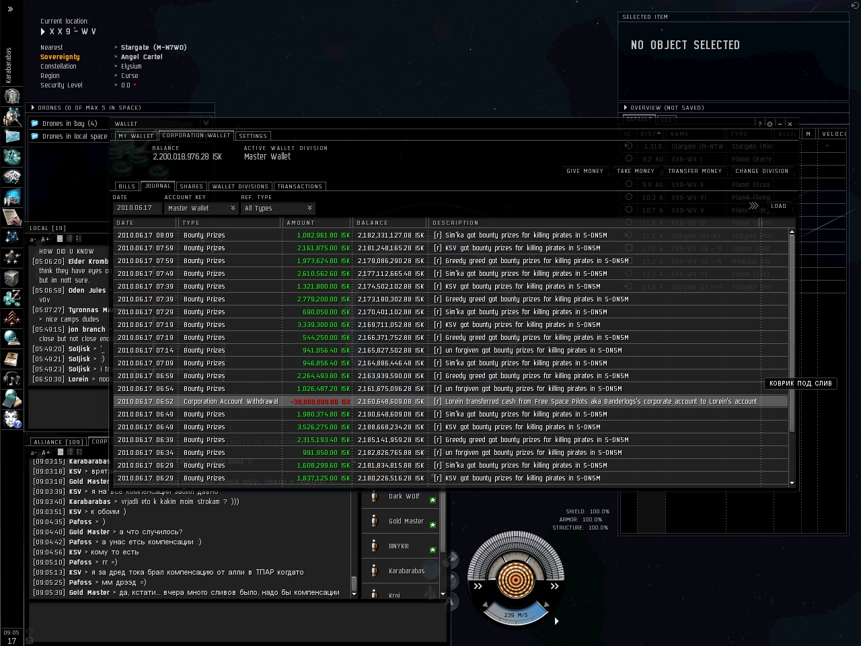
Task: Select the Alliance [109] chat tab
Action: (59, 442)
